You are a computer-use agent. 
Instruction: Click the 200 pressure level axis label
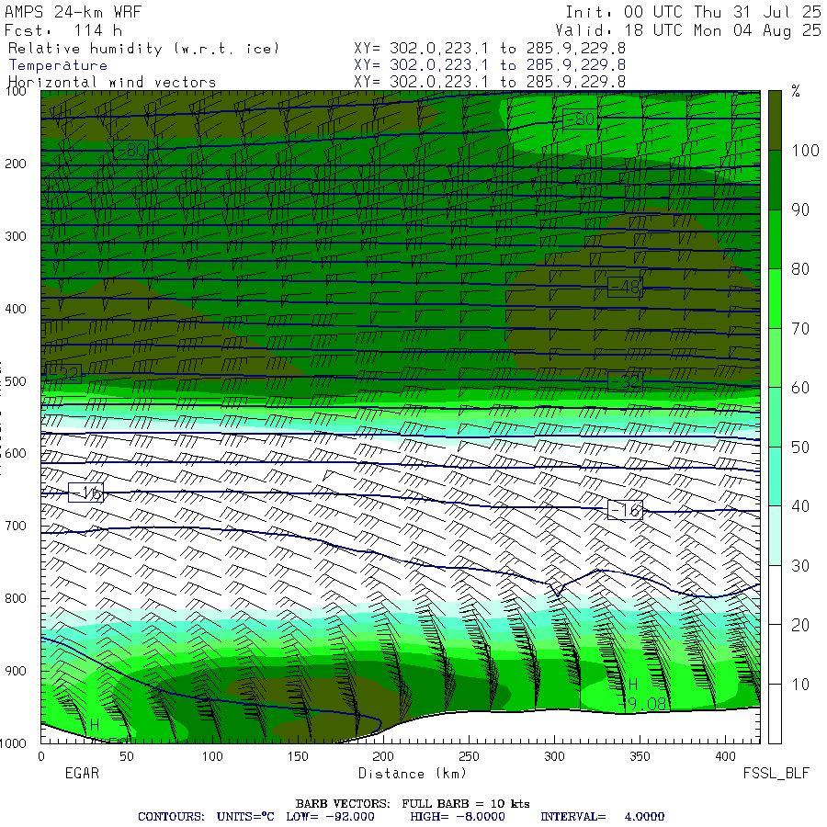pyautogui.click(x=16, y=164)
